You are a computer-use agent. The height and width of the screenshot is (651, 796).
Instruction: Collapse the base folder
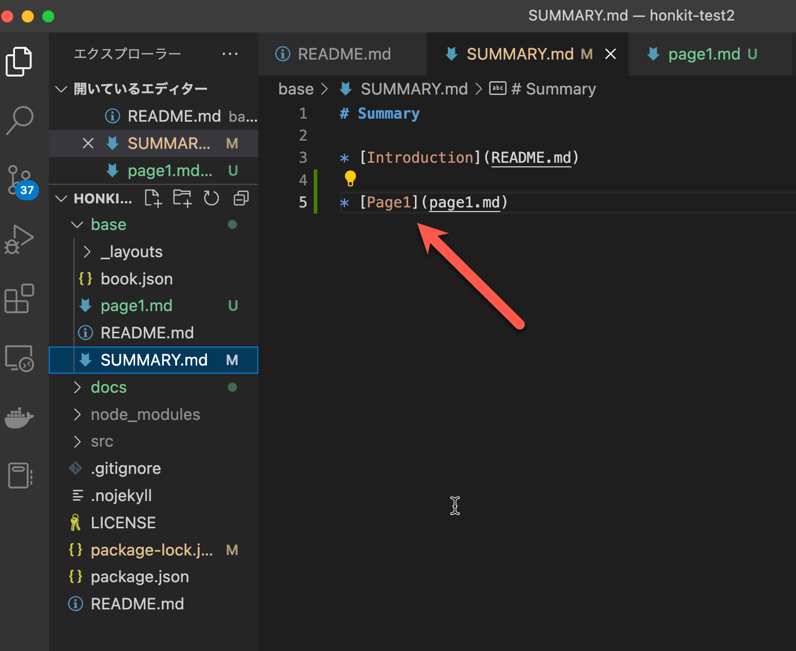point(77,224)
